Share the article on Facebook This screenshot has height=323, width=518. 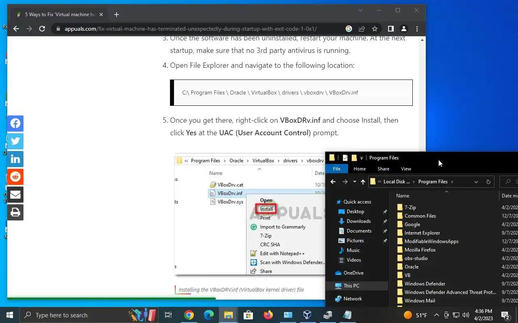click(x=15, y=124)
